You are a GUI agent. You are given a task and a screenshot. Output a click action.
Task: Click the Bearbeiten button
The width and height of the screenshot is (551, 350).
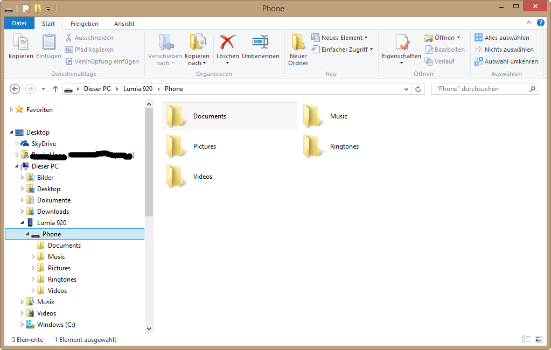[445, 50]
